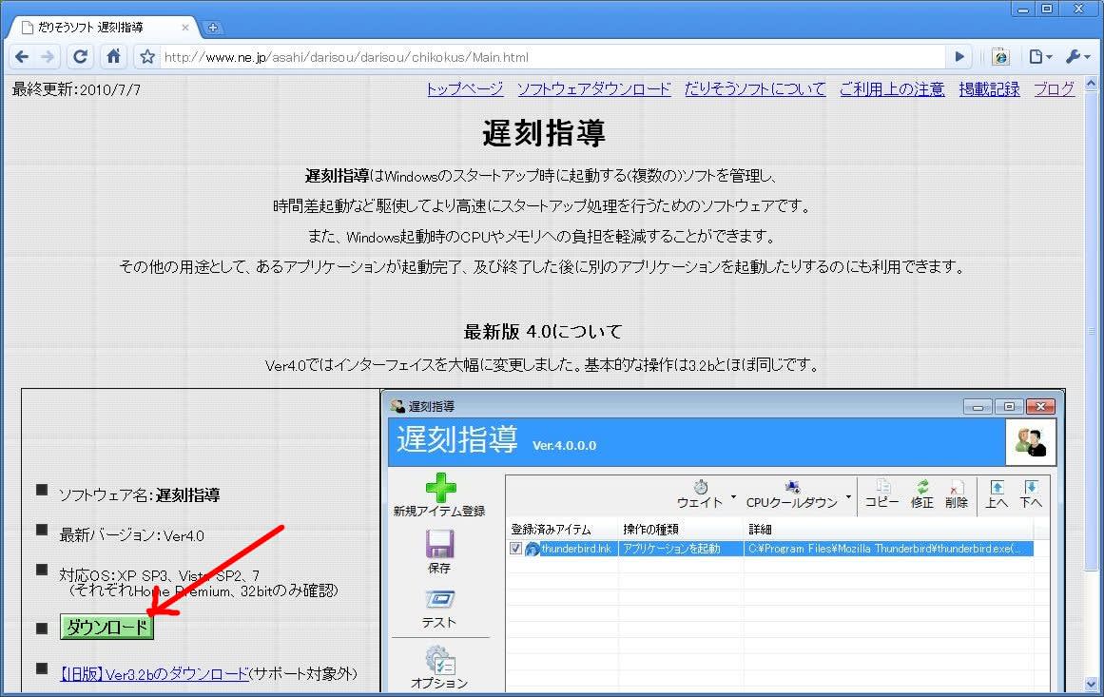Open the wrench settings menu dropdown
The width and height of the screenshot is (1104, 697).
(1077, 57)
